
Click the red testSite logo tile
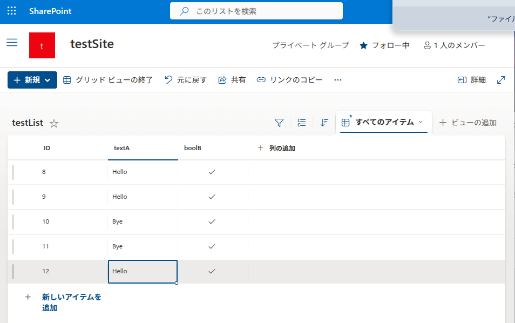point(42,45)
